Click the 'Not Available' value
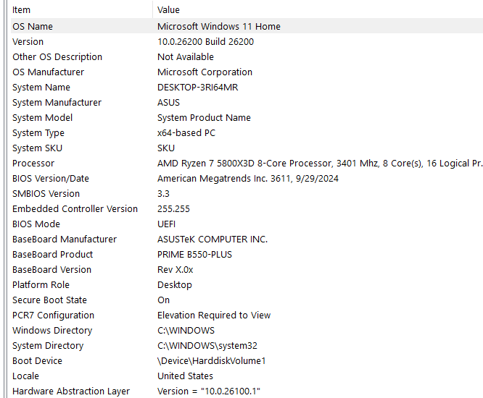 pos(186,57)
